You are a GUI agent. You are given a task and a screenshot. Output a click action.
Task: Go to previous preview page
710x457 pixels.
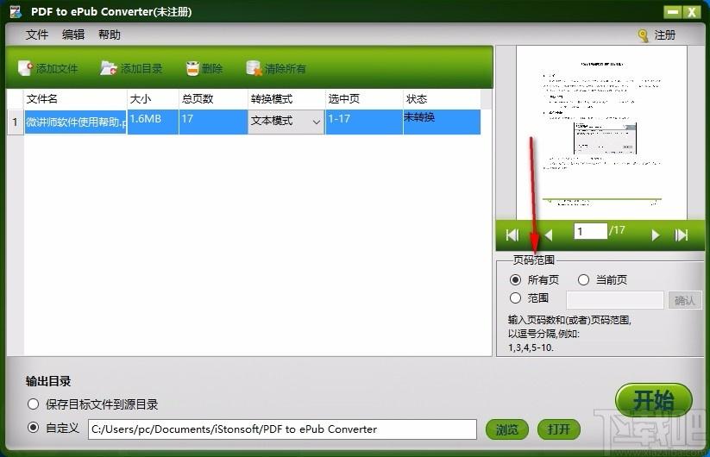549,235
